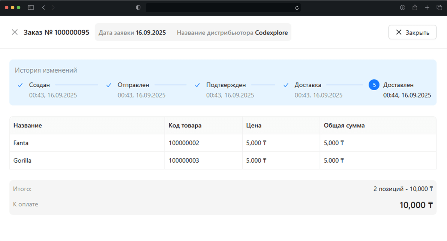Click the Название column header

[x=28, y=125]
